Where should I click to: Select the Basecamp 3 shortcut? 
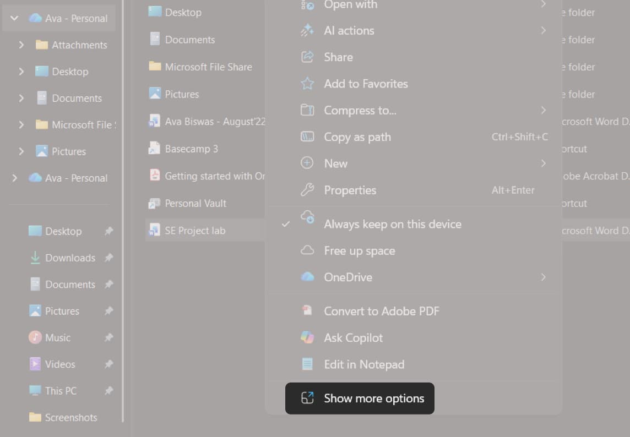tap(183, 149)
